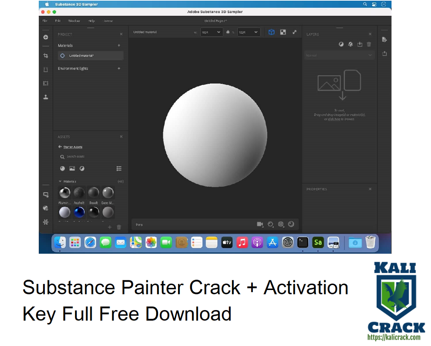Close the Project panel
This screenshot has width=431, height=346.
pyautogui.click(x=121, y=34)
